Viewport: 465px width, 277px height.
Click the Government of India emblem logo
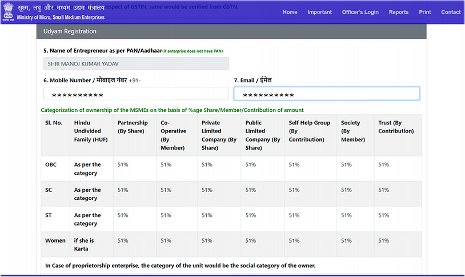click(9, 12)
